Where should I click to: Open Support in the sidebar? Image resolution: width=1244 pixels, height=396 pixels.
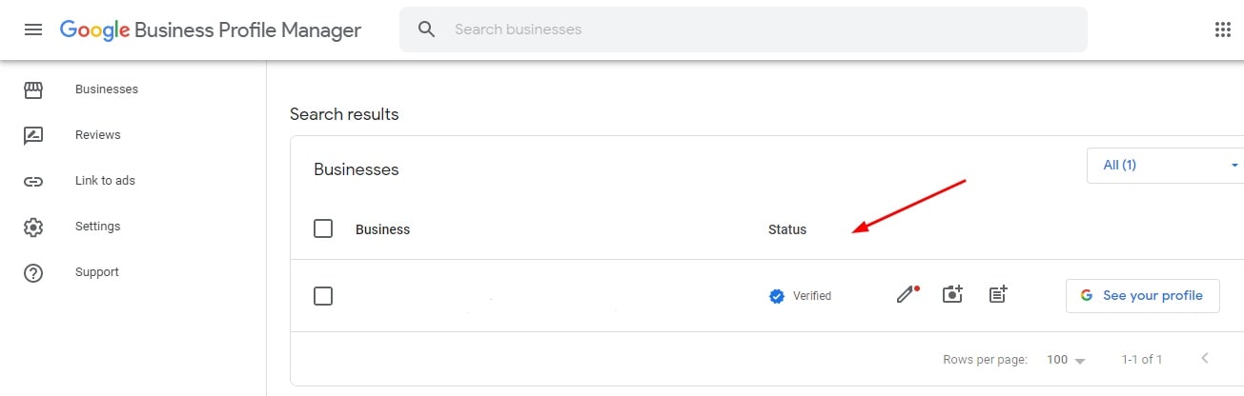pyautogui.click(x=96, y=272)
